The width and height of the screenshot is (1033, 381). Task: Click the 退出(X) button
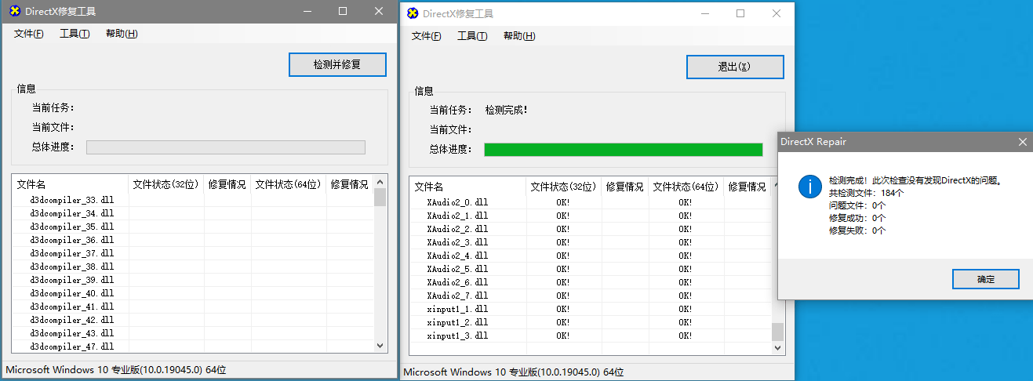pyautogui.click(x=735, y=67)
